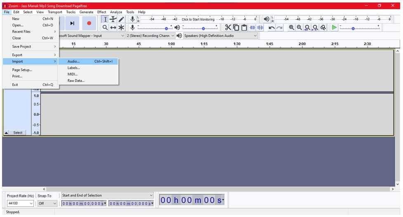Image resolution: width=403 pixels, height=217 pixels.
Task: Click the Undo arrow icon
Action: coord(271,28)
